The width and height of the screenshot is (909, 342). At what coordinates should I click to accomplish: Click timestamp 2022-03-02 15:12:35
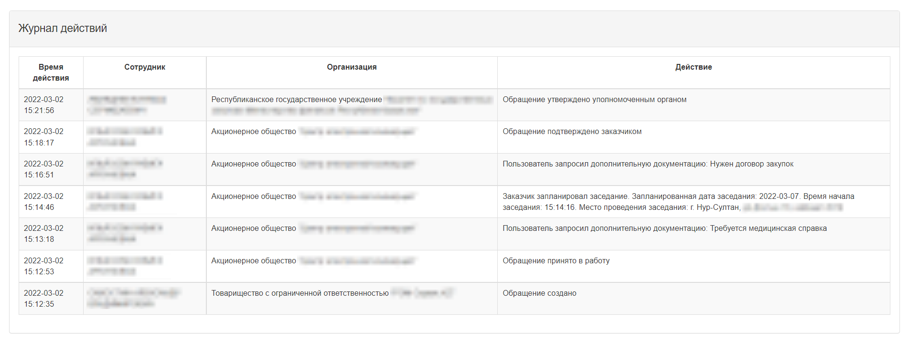coord(43,299)
